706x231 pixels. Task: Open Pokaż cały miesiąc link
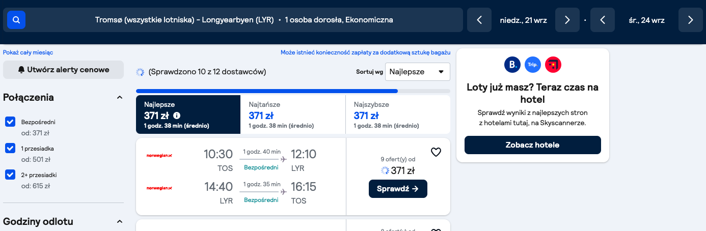pyautogui.click(x=28, y=52)
